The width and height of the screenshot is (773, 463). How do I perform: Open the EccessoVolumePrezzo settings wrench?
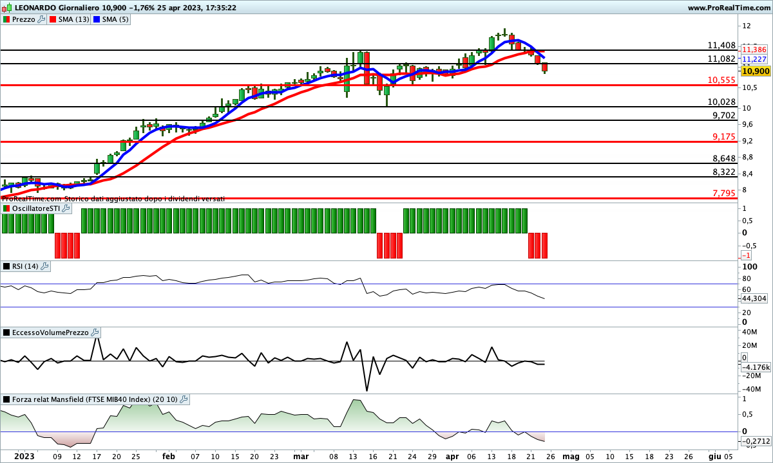pyautogui.click(x=95, y=332)
